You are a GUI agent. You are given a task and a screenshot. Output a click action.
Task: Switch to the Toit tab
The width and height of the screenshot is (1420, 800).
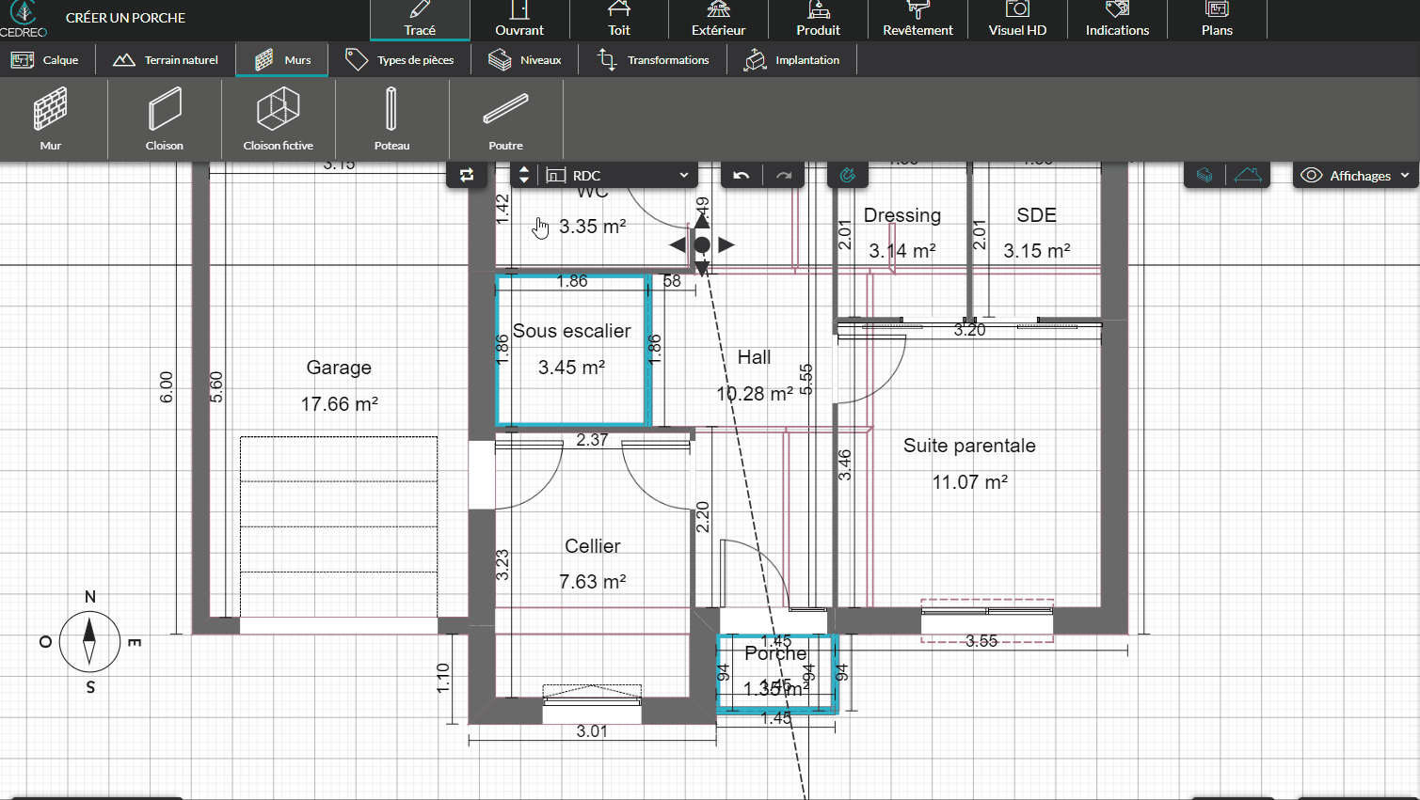pyautogui.click(x=618, y=20)
